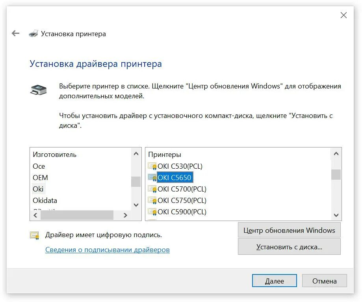Select manufacturer Oki
The image size is (362, 302).
(x=38, y=189)
